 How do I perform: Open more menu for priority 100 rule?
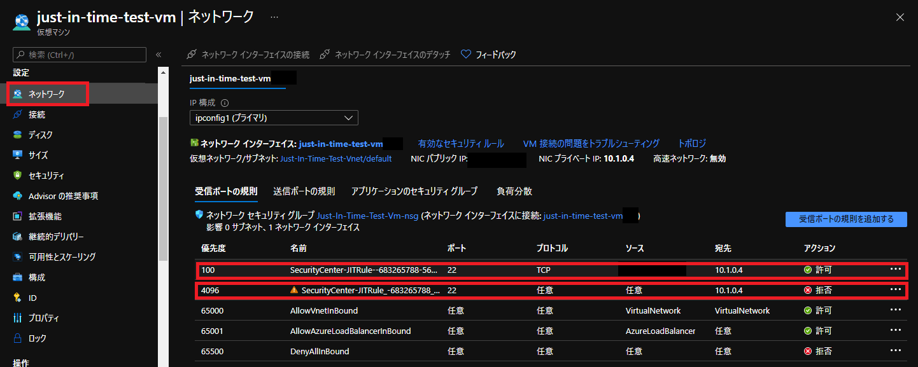click(x=896, y=269)
